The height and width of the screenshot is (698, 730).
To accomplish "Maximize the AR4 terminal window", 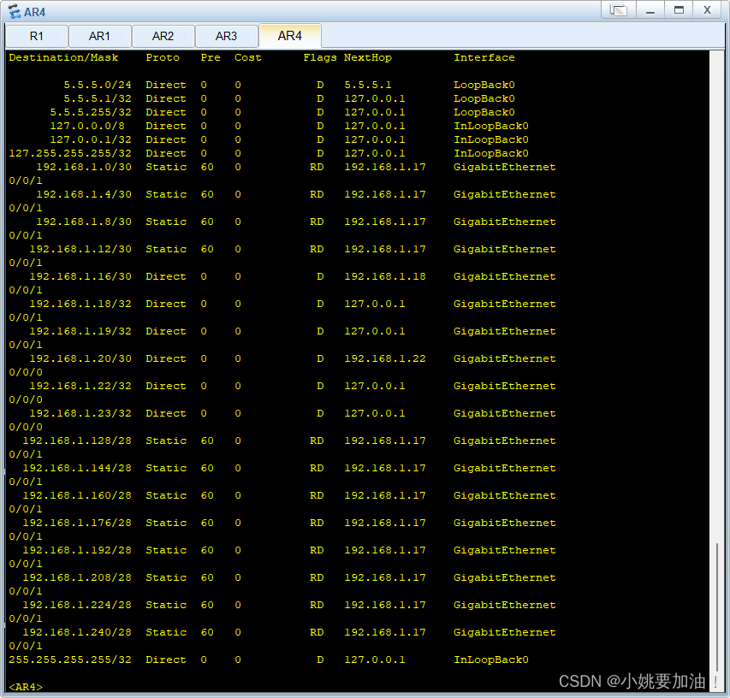I will (x=680, y=9).
